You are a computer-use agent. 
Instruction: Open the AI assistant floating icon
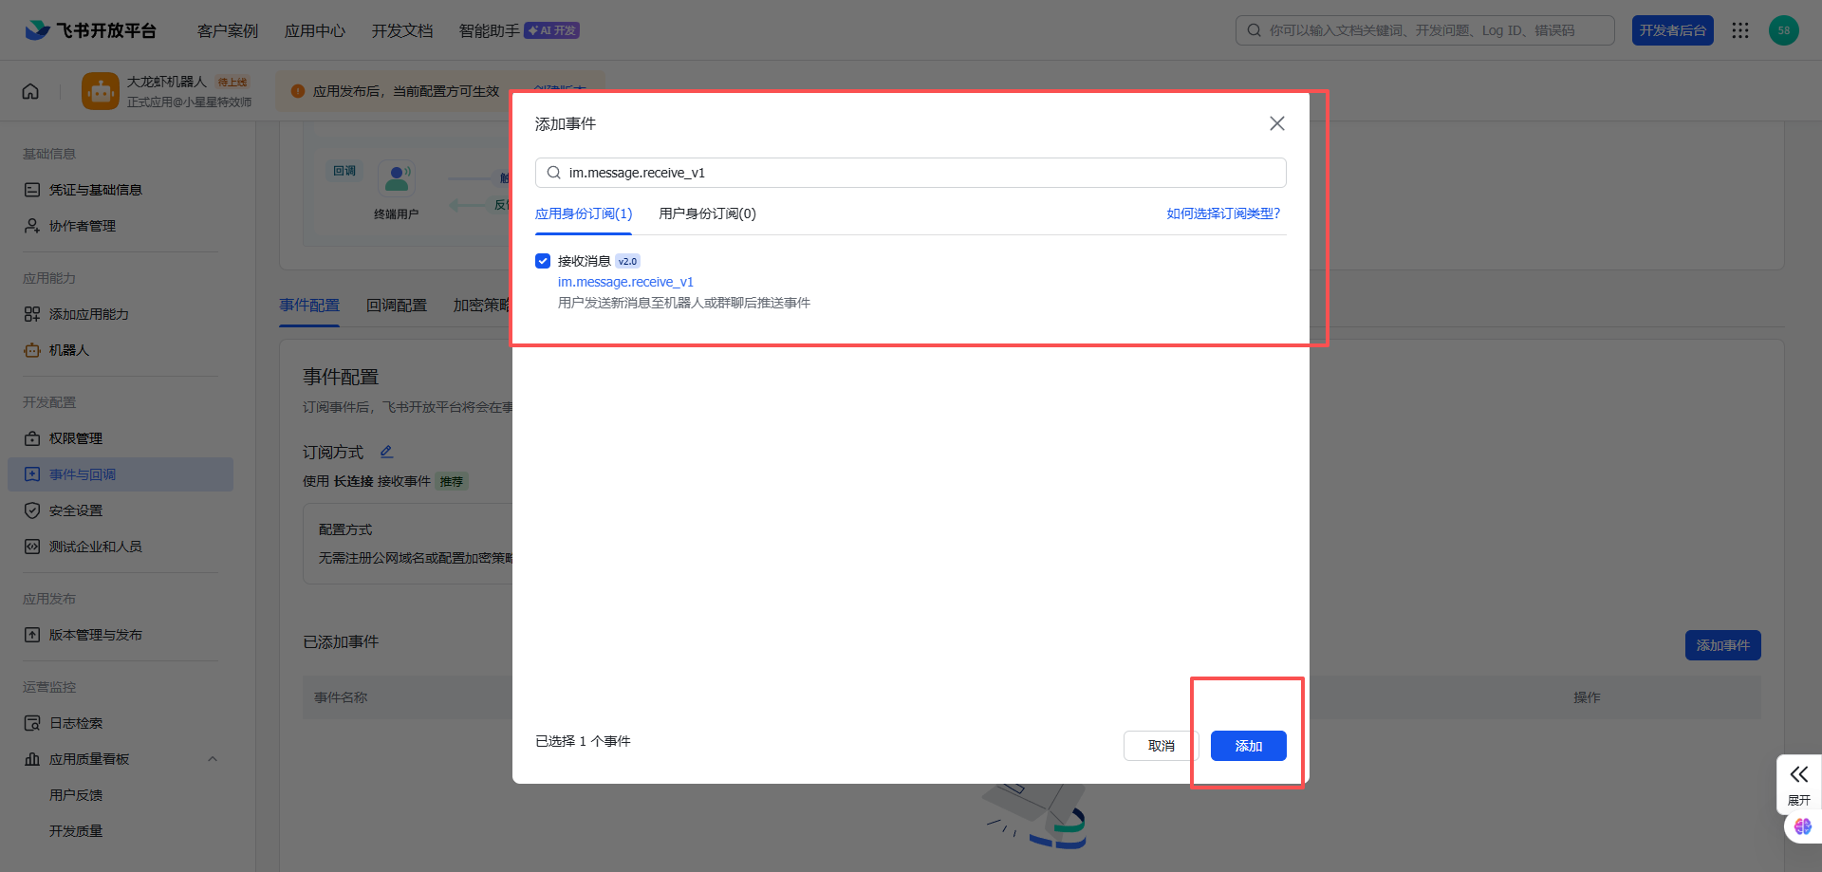tap(1802, 826)
